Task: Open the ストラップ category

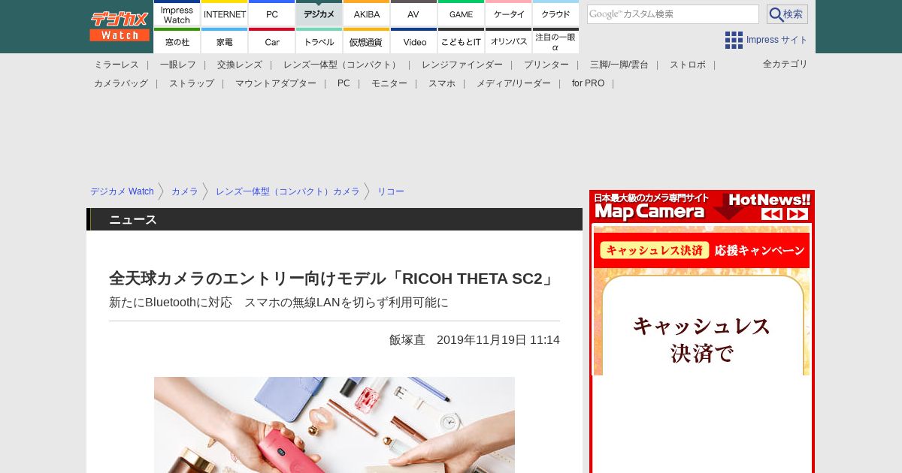Action: point(192,83)
